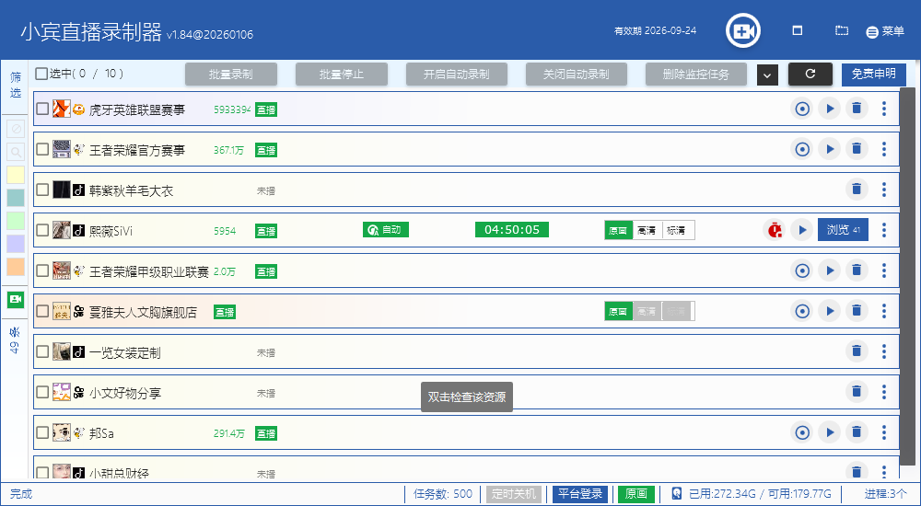Viewport: 921px width, 506px height.
Task: Open more options for 熙薇SiVi
Action: coord(884,230)
